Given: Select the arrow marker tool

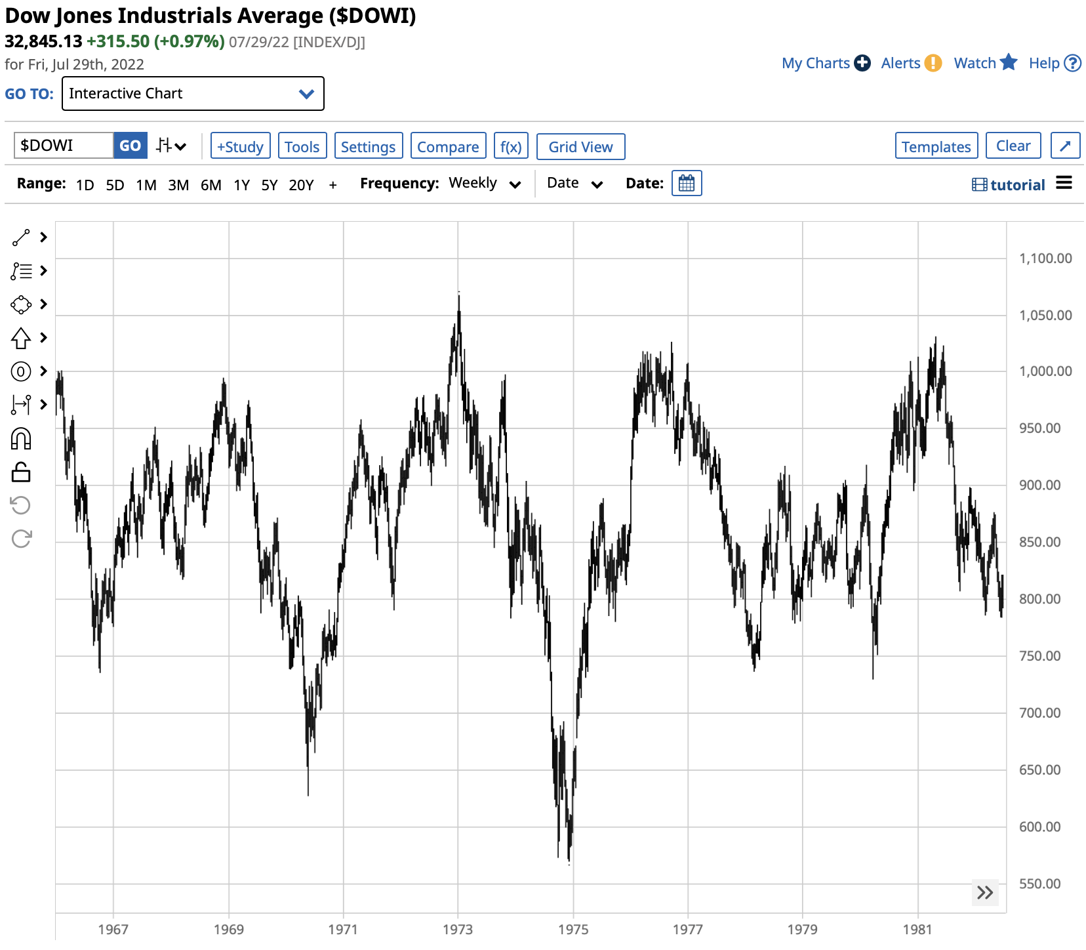Looking at the screenshot, I should (x=21, y=338).
